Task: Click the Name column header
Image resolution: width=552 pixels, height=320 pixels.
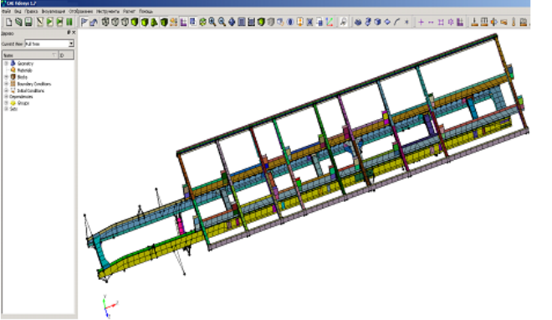Action: point(30,55)
